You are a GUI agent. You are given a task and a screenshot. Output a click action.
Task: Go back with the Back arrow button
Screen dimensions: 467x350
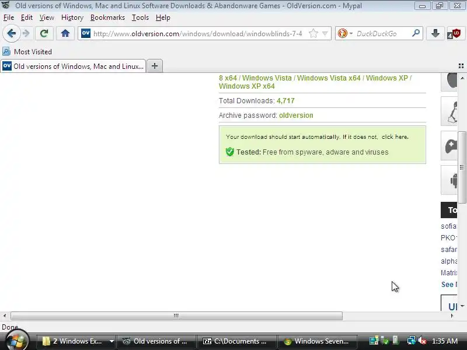point(11,33)
